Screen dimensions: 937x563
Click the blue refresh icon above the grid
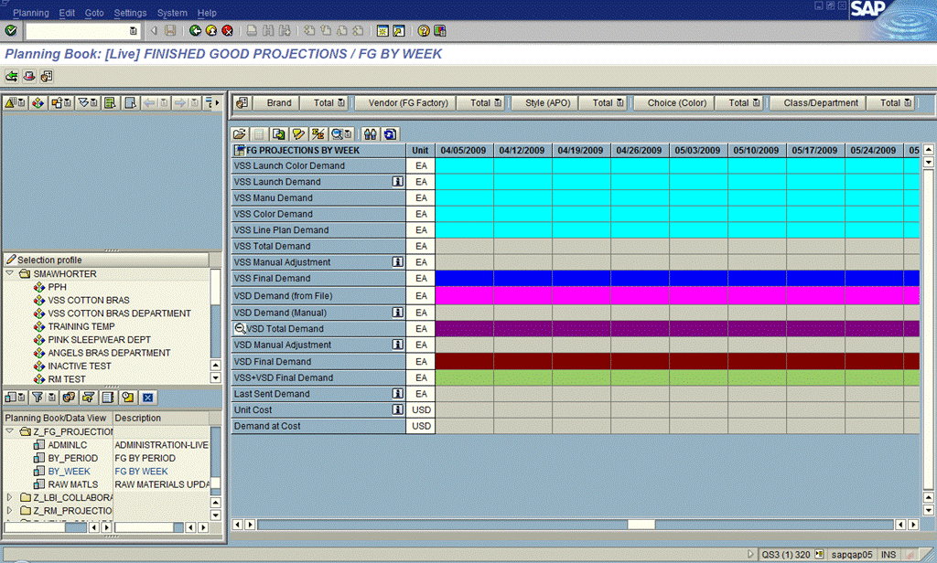(x=390, y=134)
